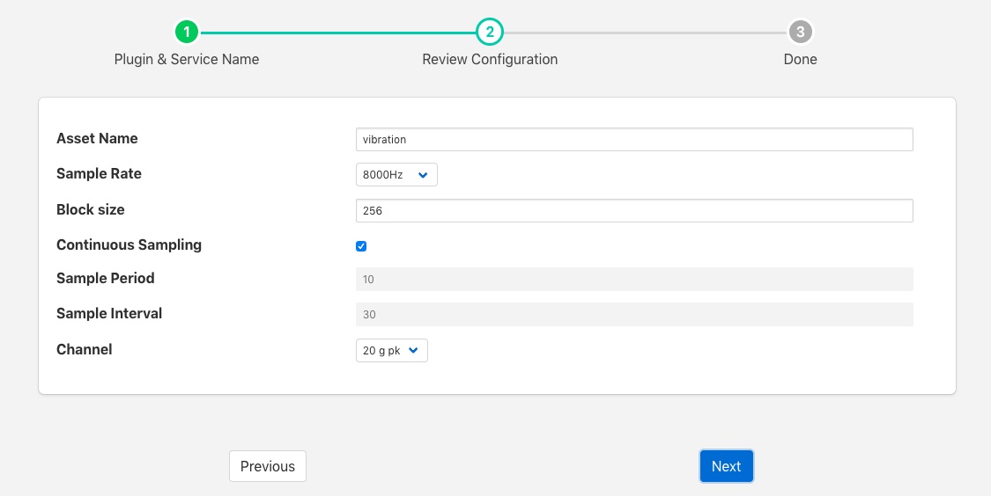Click into the Block size field
Viewport: 991px width, 496px height.
pos(634,211)
